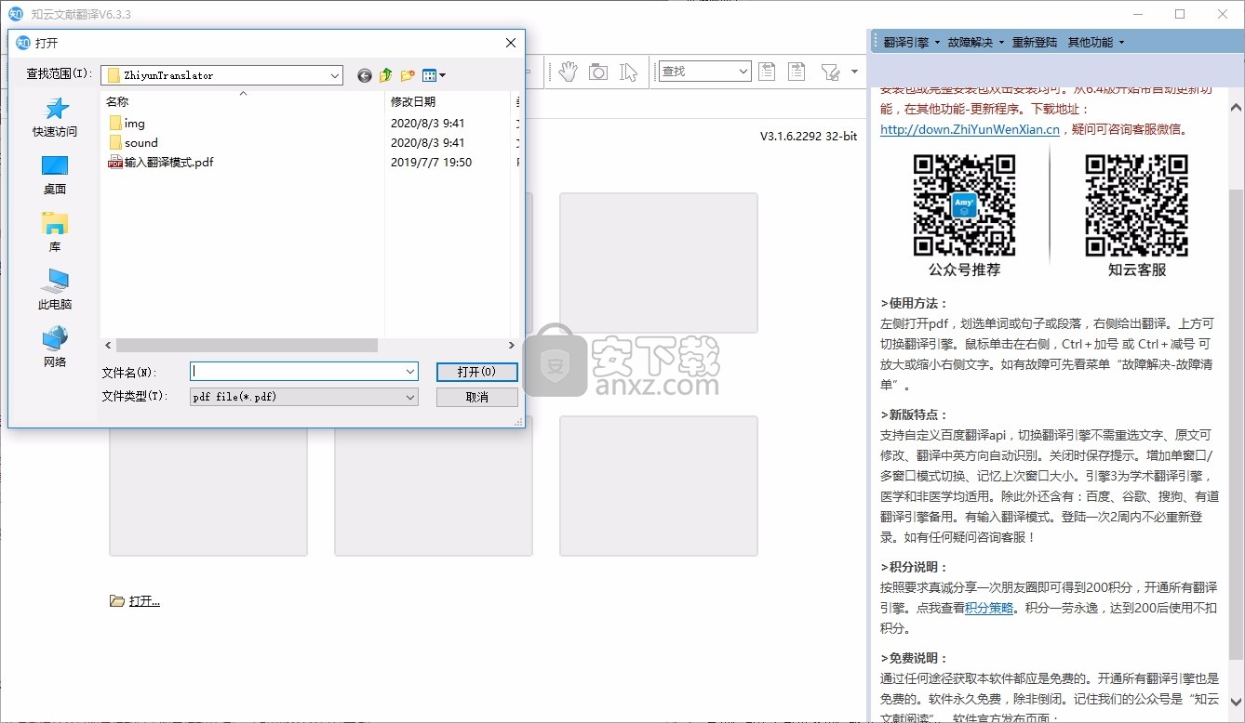Select 网络 in places sidebar
This screenshot has width=1245, height=723.
(x=55, y=348)
